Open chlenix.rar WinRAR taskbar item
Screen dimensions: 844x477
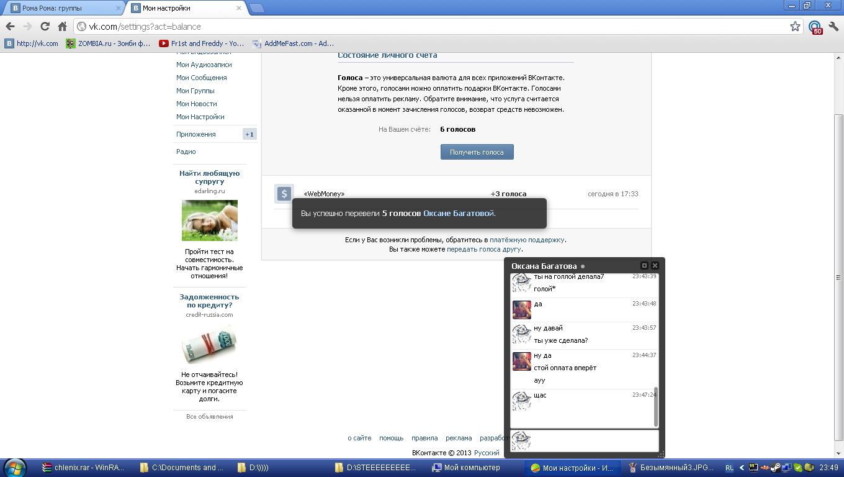tap(83, 468)
